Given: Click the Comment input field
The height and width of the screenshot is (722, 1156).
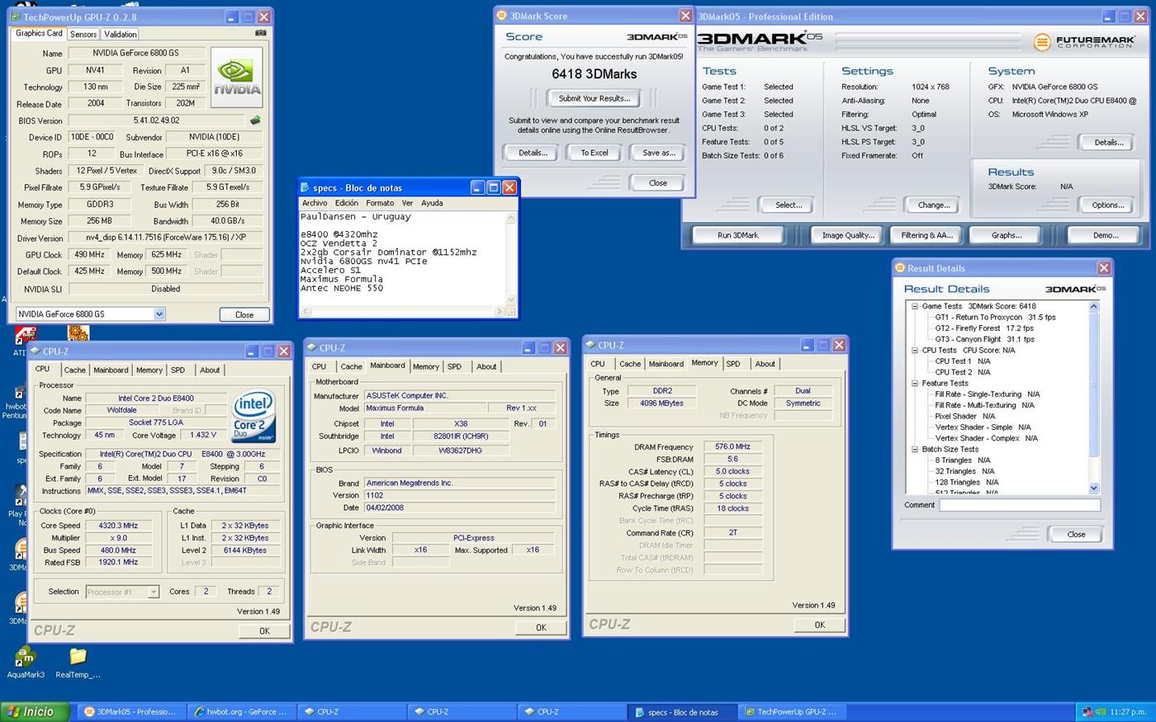Looking at the screenshot, I should click(1019, 505).
